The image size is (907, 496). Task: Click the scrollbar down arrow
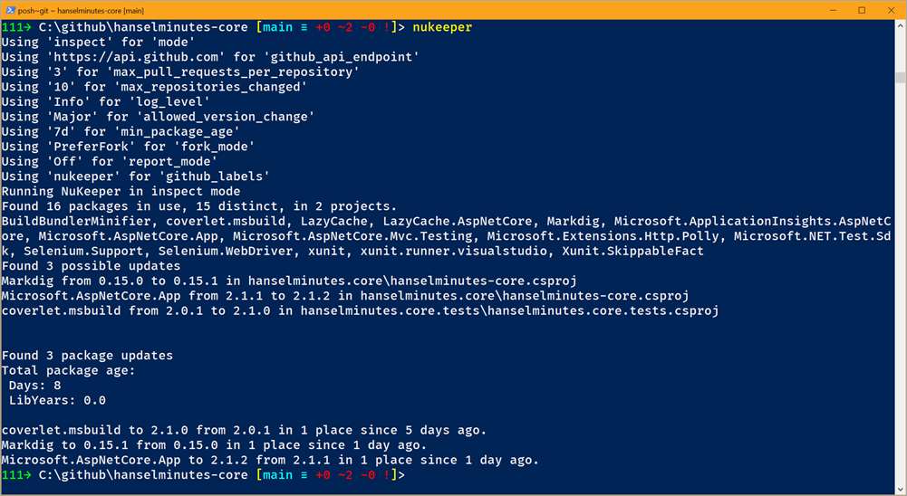click(x=901, y=489)
